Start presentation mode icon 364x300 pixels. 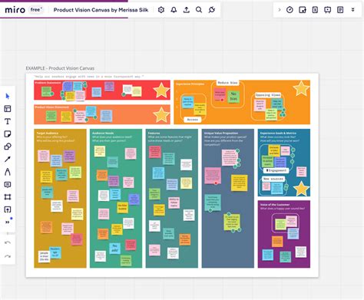pyautogui.click(x=327, y=10)
